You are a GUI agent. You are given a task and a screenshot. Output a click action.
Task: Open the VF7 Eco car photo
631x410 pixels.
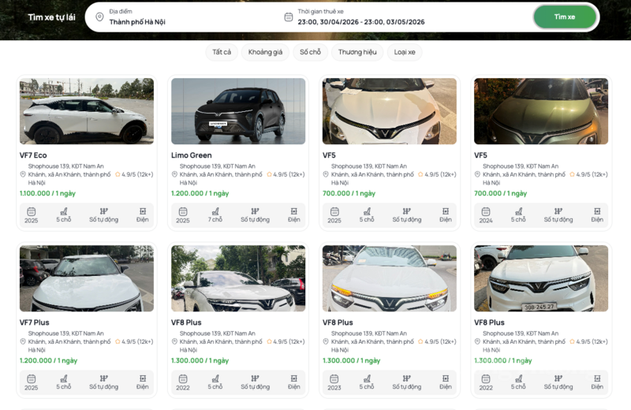[x=87, y=110]
